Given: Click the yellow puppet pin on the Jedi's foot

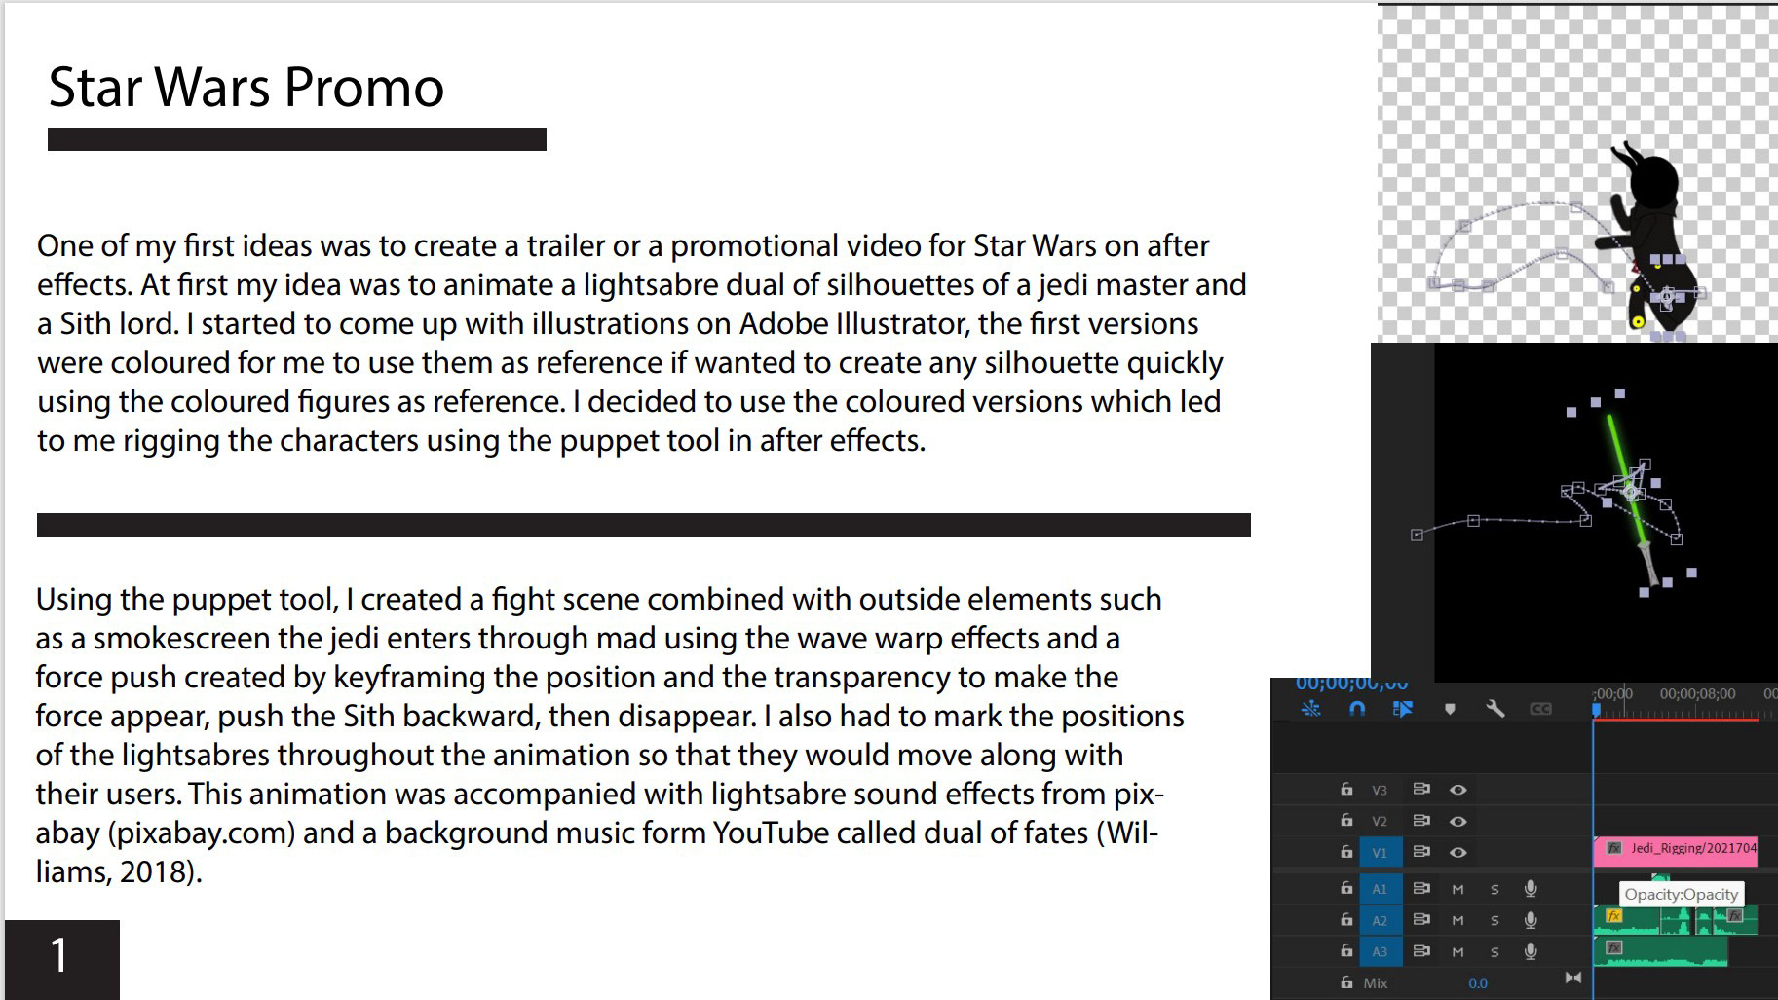Looking at the screenshot, I should coord(1638,321).
